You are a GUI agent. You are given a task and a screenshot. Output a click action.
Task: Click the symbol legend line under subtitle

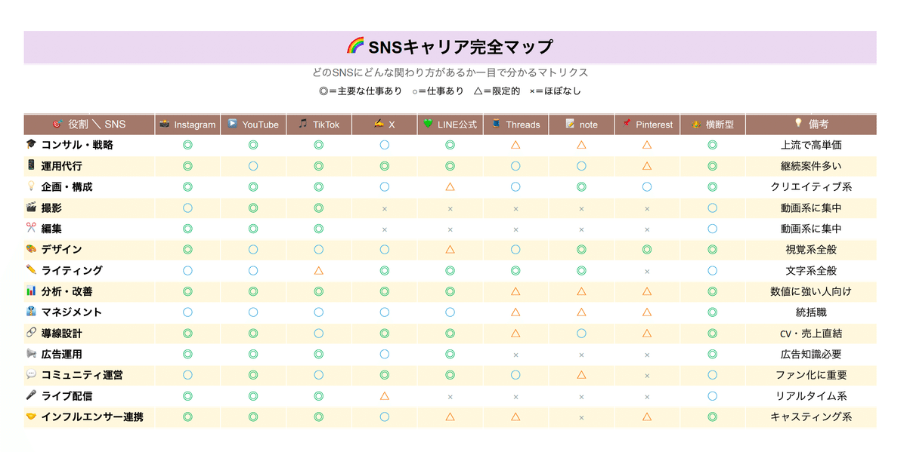click(450, 91)
